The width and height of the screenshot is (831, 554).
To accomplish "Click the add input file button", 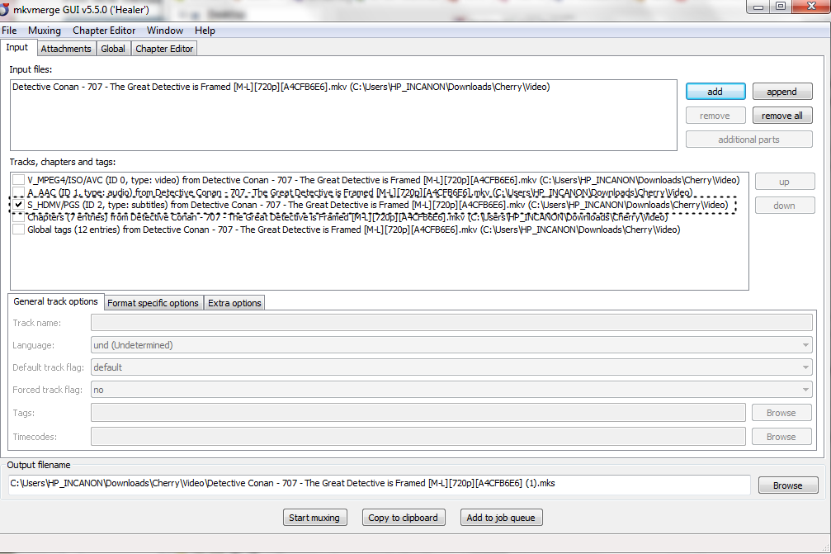I will click(x=715, y=91).
